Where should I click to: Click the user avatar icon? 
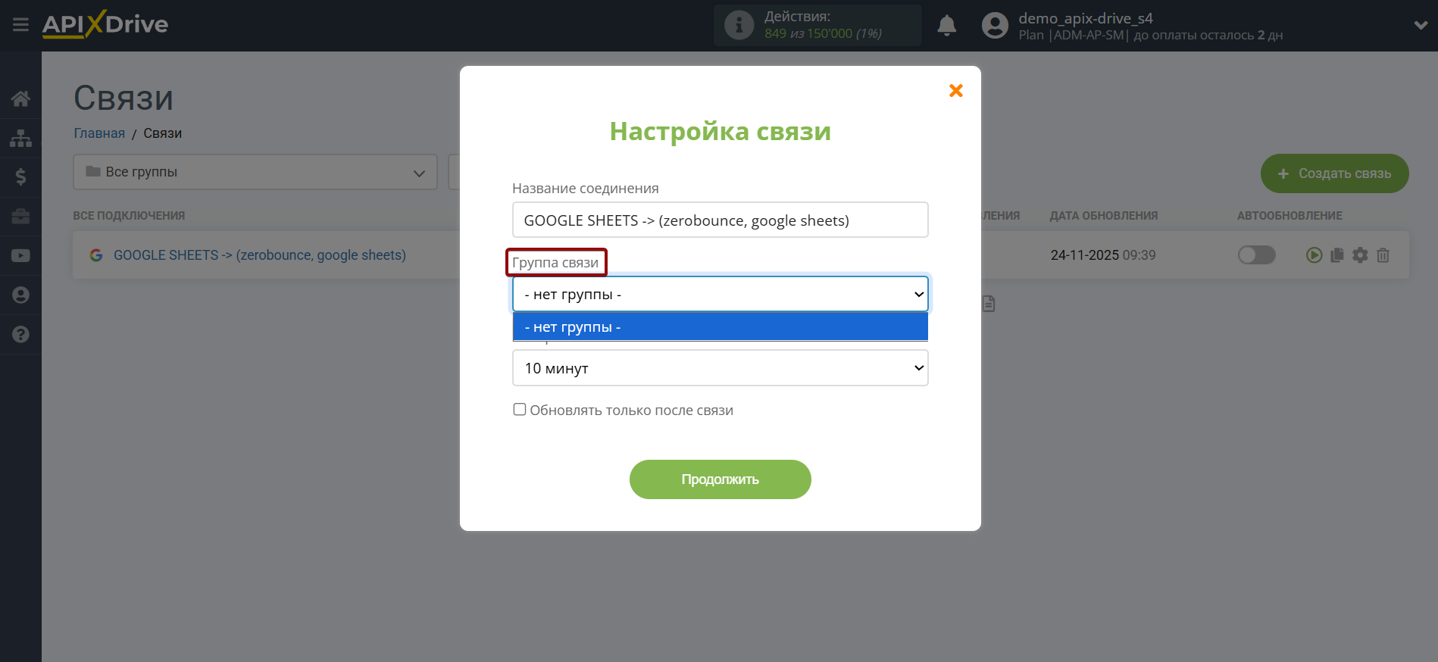(995, 26)
